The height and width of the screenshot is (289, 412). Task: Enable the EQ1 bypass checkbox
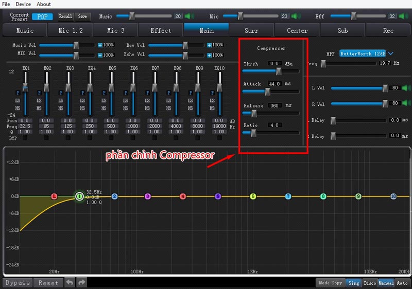pyautogui.click(x=26, y=138)
